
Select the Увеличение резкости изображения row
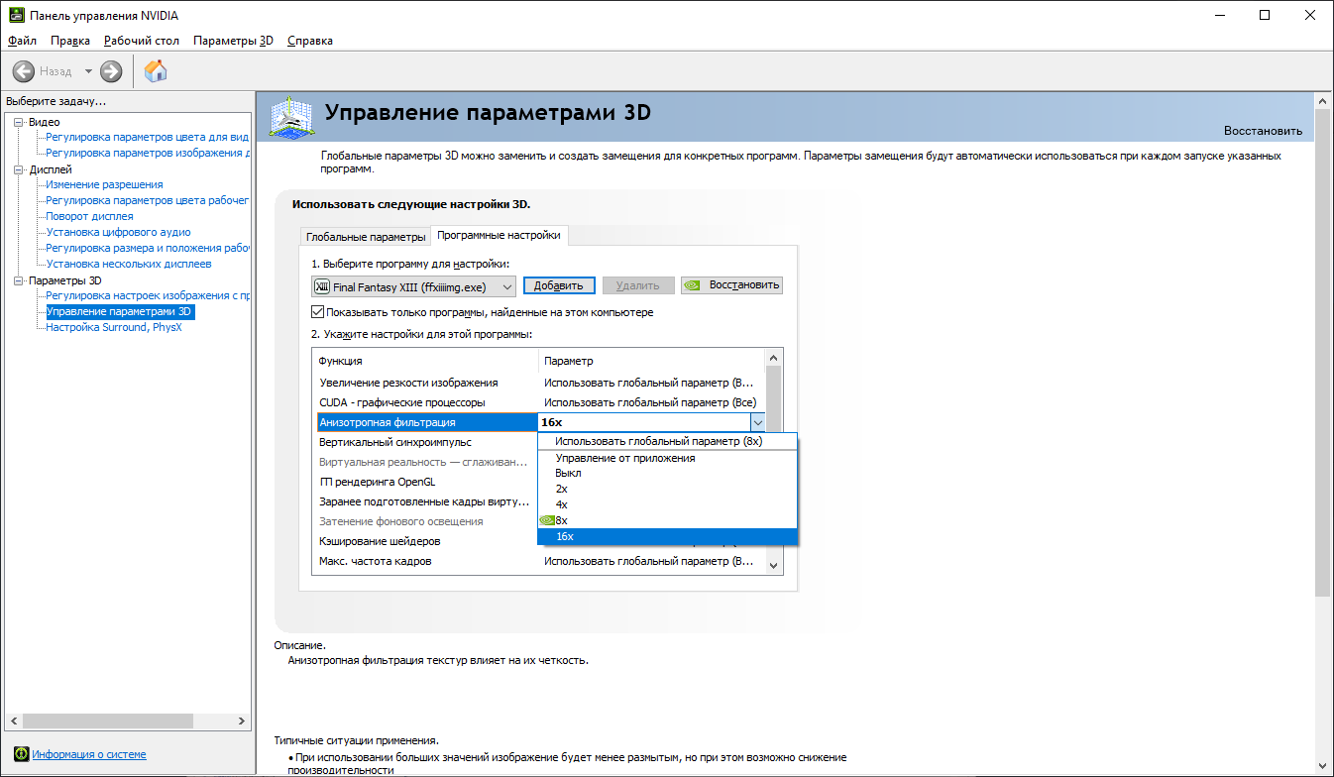pos(539,383)
